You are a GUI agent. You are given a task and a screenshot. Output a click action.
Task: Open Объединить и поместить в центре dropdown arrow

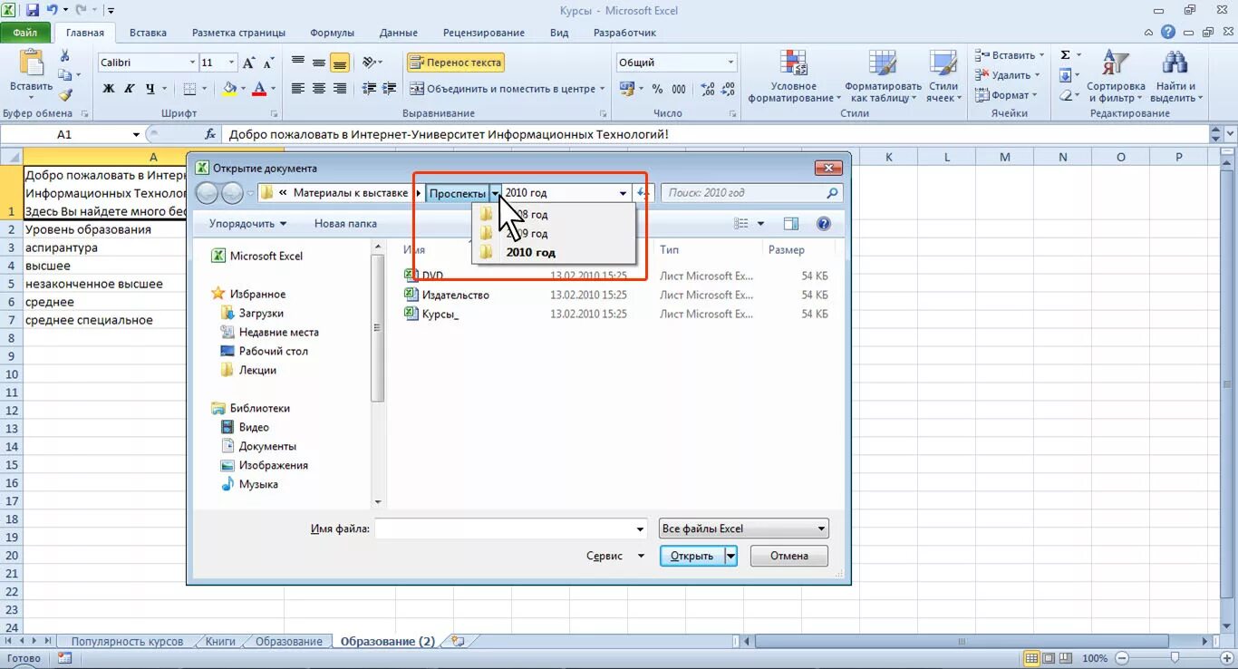click(603, 89)
